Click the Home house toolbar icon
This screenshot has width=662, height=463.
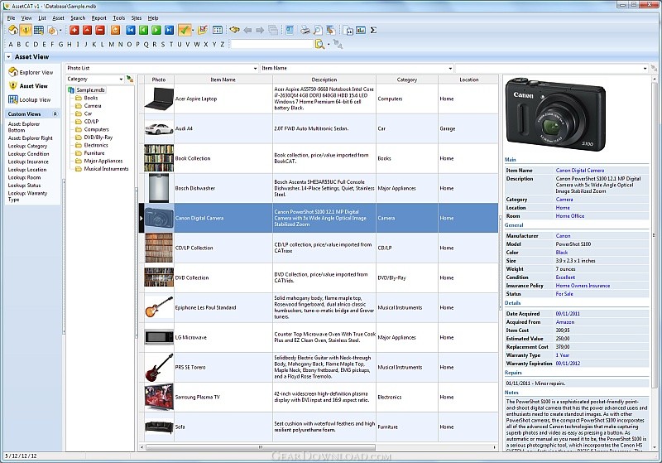point(13,30)
